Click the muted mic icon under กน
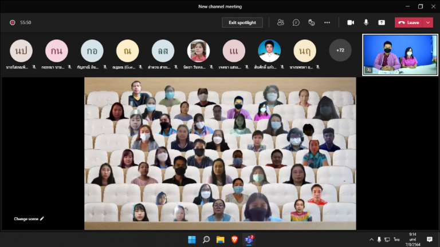The image size is (440, 247). (x=69, y=67)
